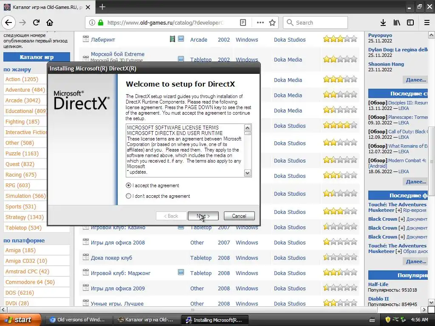Screen dimensions: 435x326
Task: Open the Firefox home page icon
Action: [x=50, y=22]
